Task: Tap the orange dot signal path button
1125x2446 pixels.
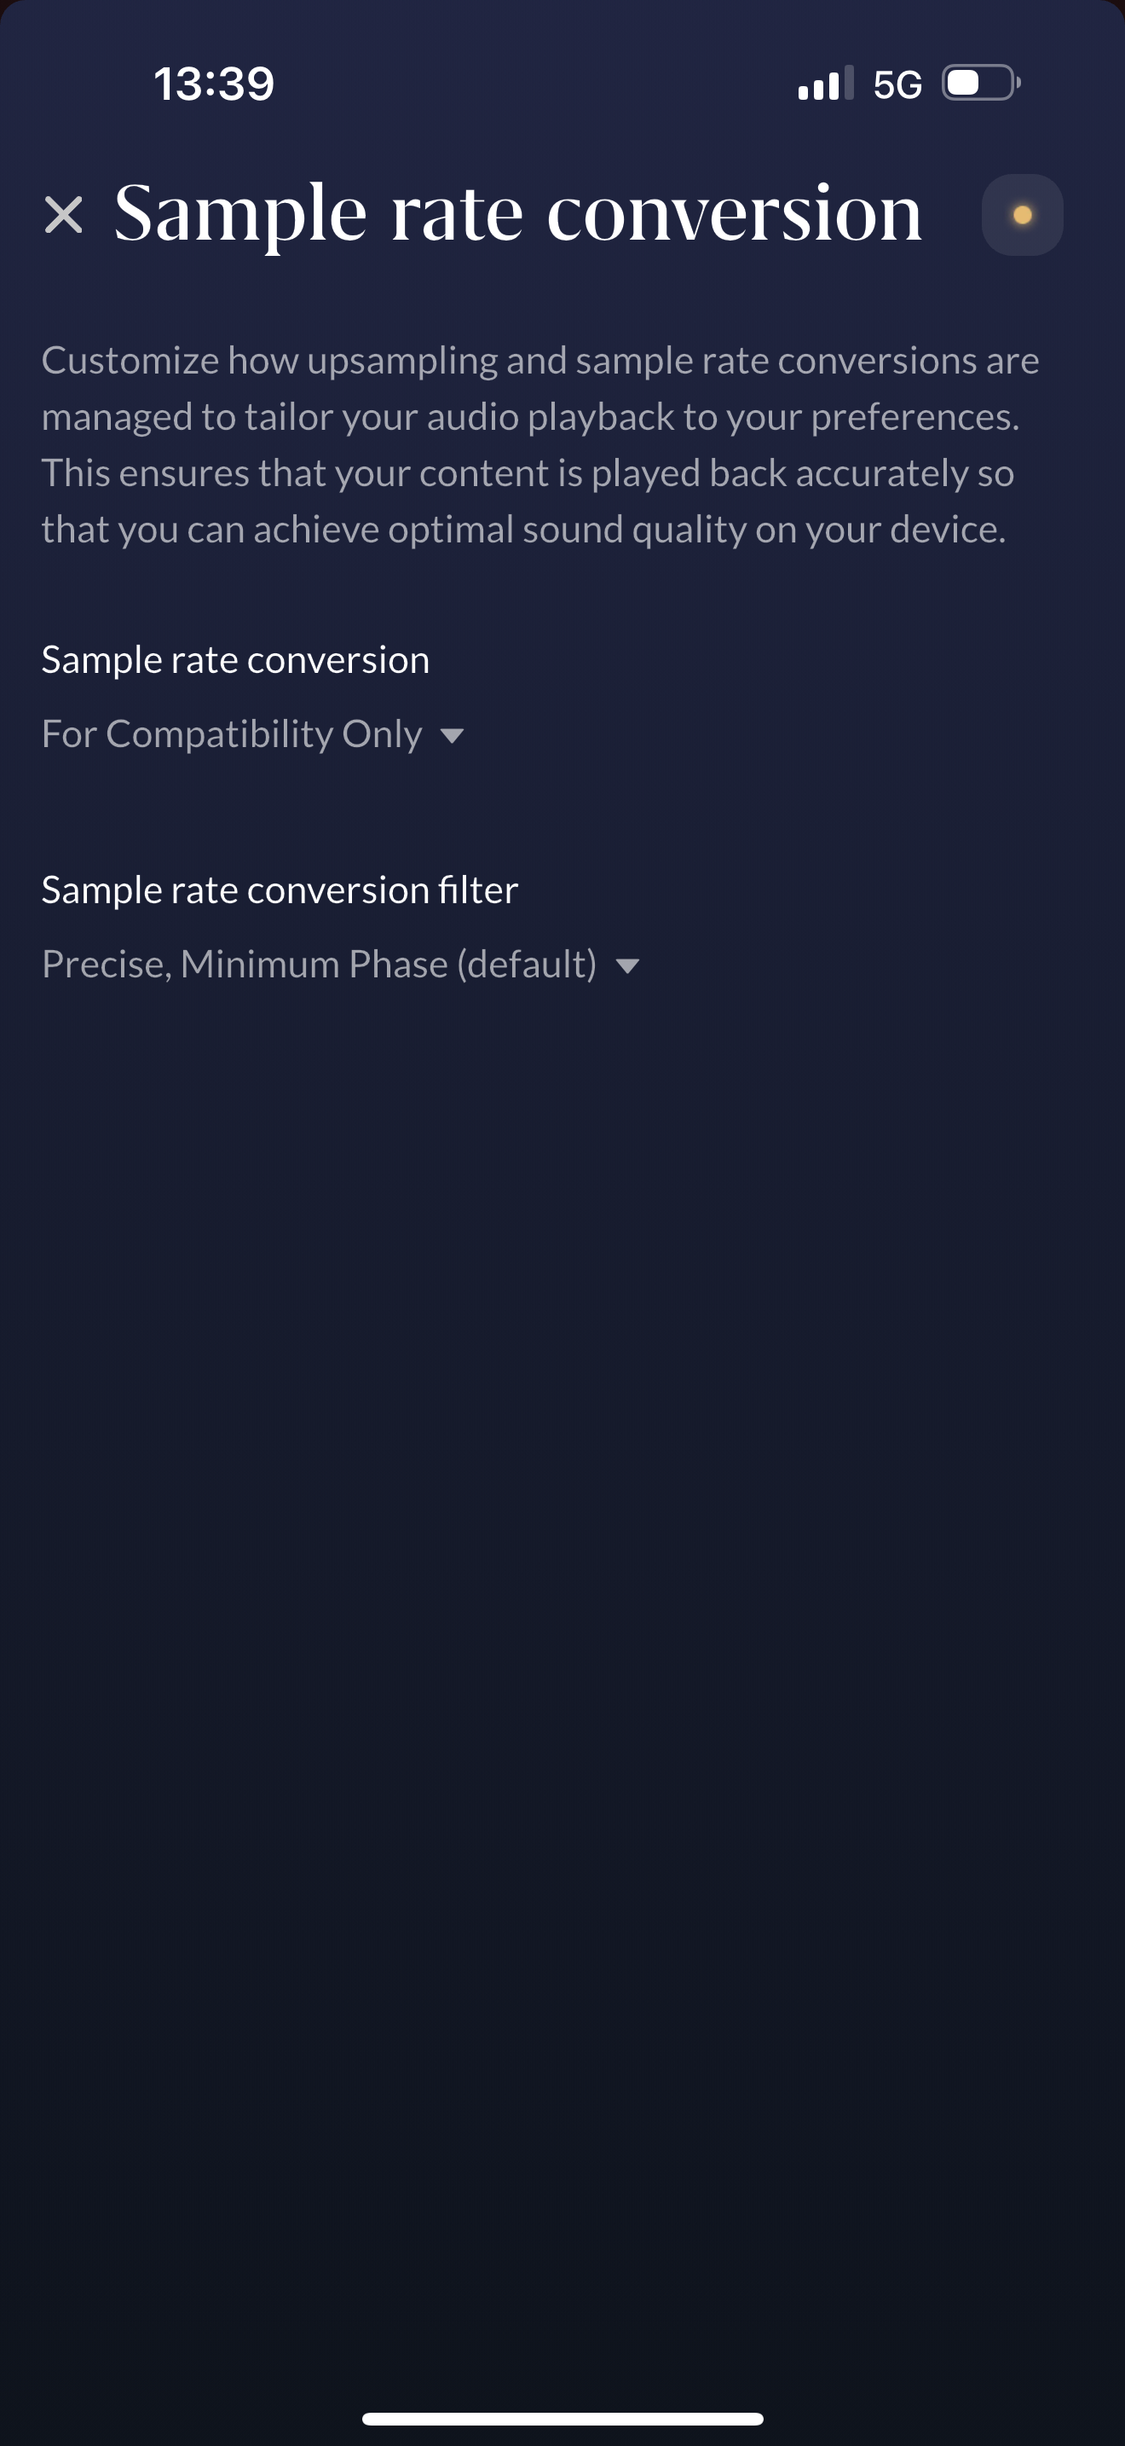Action: click(1022, 215)
